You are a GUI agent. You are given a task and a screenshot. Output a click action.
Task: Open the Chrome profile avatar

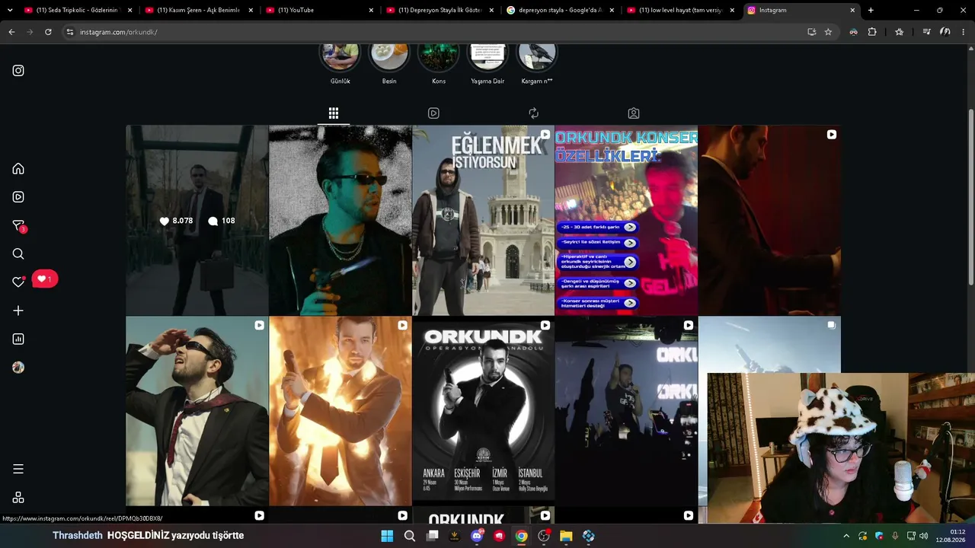945,32
